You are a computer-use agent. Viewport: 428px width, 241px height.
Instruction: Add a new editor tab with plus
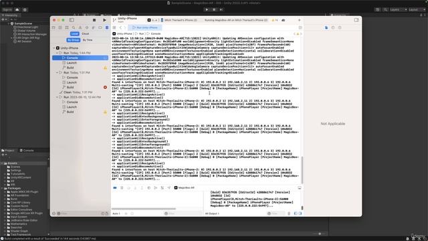point(299,20)
